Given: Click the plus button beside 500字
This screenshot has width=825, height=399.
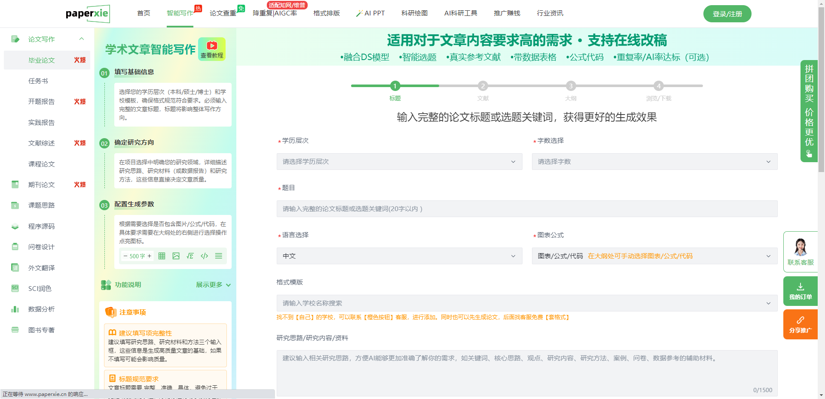Looking at the screenshot, I should (x=150, y=256).
